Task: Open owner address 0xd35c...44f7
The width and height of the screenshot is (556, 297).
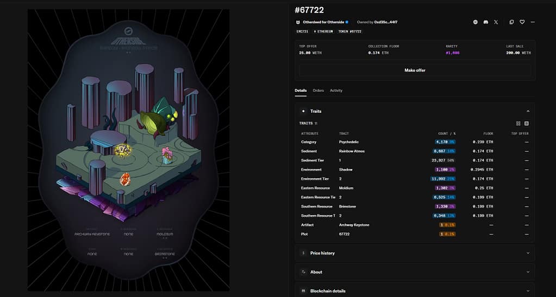Action: pyautogui.click(x=385, y=22)
